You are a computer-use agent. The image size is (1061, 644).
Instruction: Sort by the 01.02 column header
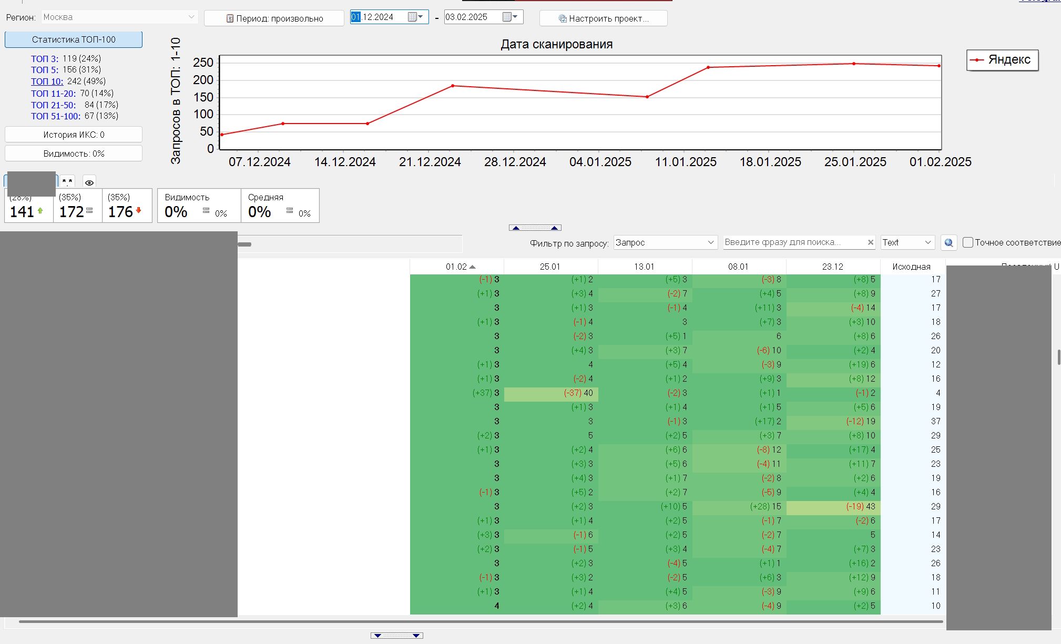click(456, 267)
